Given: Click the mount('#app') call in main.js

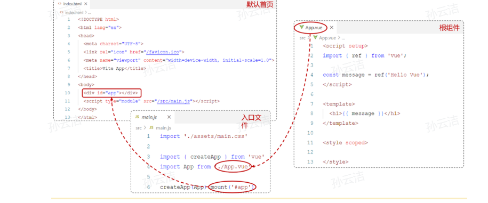Looking at the screenshot, I should coord(232,187).
